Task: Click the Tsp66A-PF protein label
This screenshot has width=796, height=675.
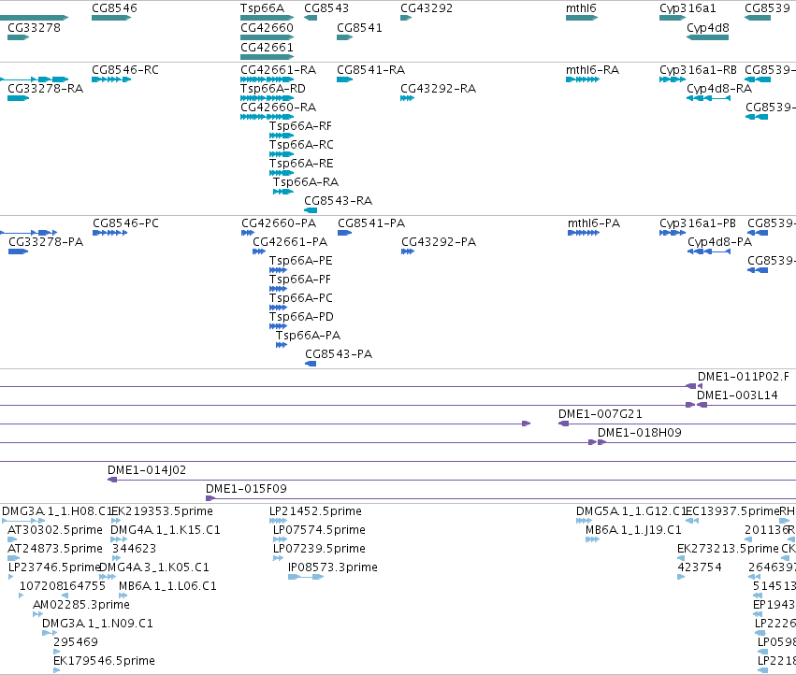Action: tap(300, 280)
